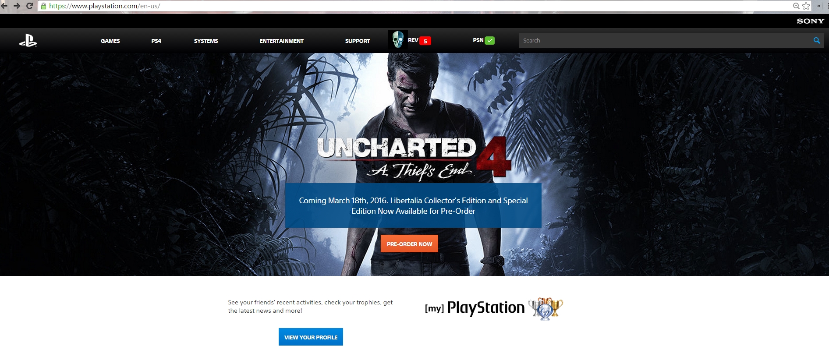Viewport: 829px width, 346px height.
Task: Click the PRE-ORDER NOW button
Action: pyautogui.click(x=409, y=244)
